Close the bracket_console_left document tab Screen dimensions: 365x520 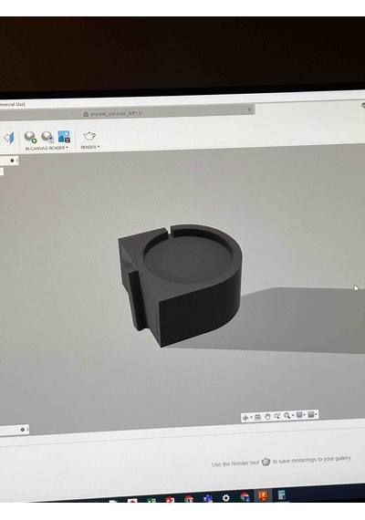coord(250,109)
